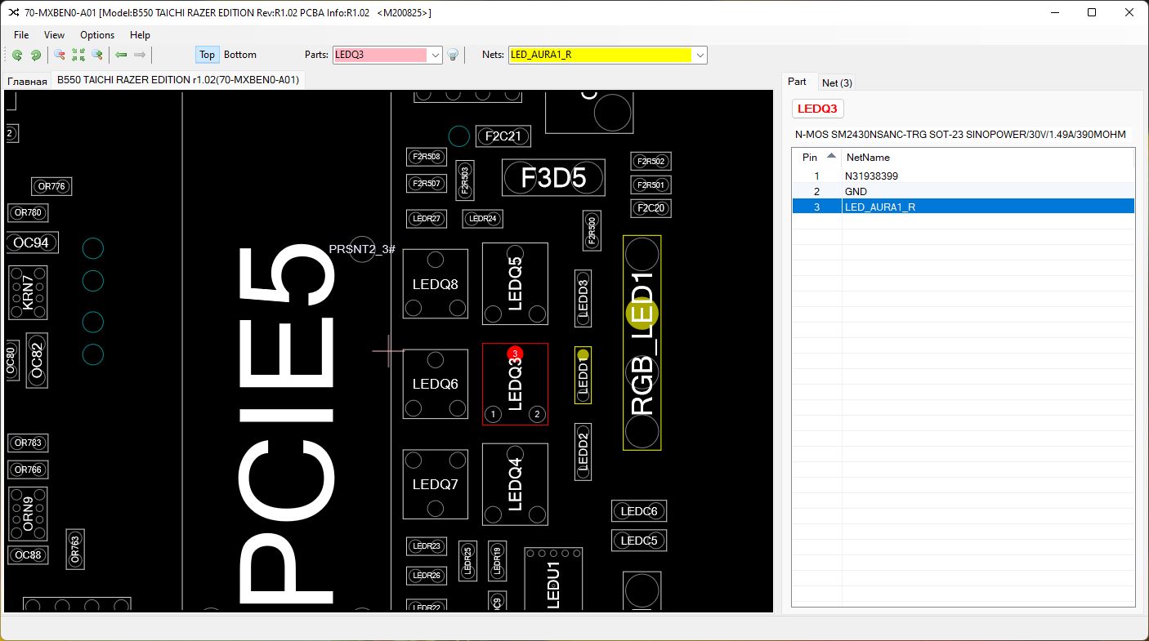The image size is (1149, 641).
Task: Switch to Top board side view
Action: coord(207,55)
